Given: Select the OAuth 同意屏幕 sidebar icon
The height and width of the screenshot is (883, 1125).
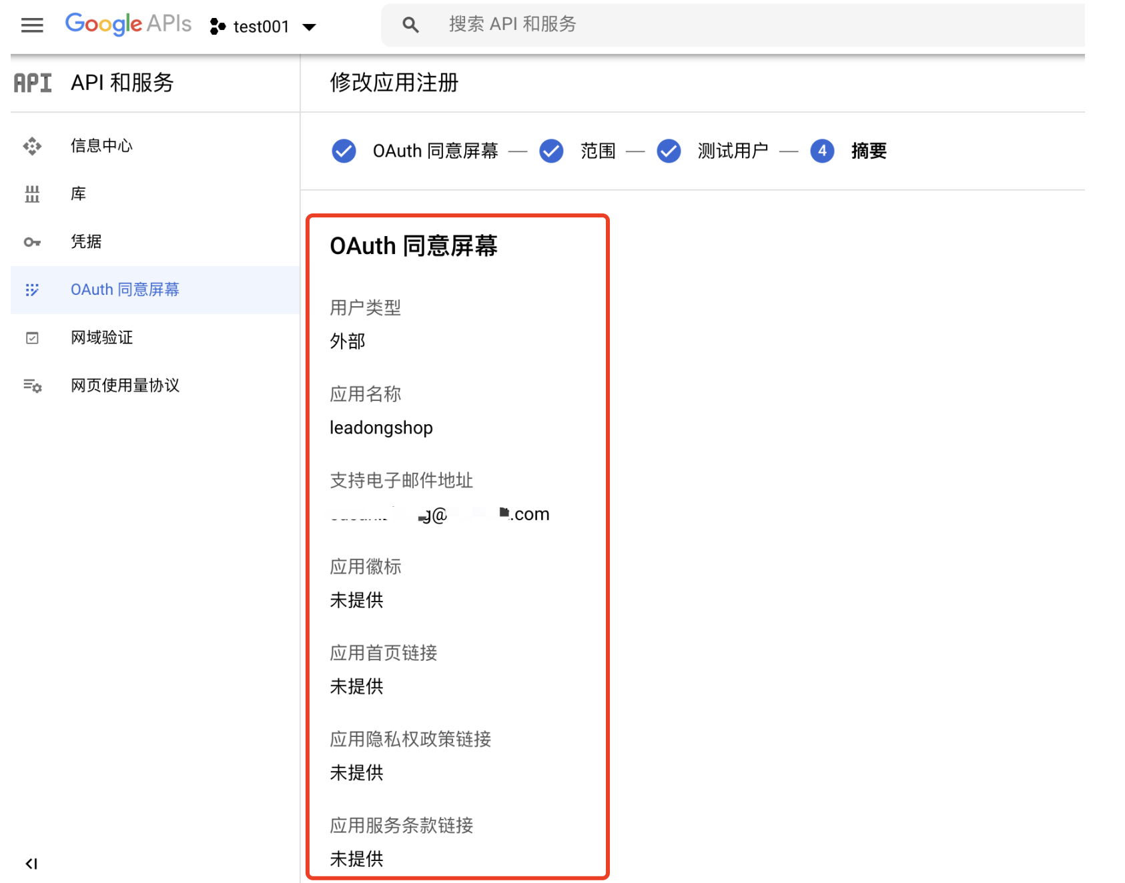Looking at the screenshot, I should (32, 289).
